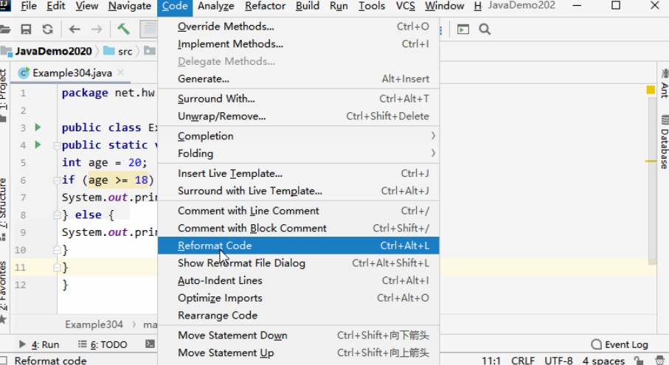Open Show Reformat File Dialog entry

pos(298,263)
